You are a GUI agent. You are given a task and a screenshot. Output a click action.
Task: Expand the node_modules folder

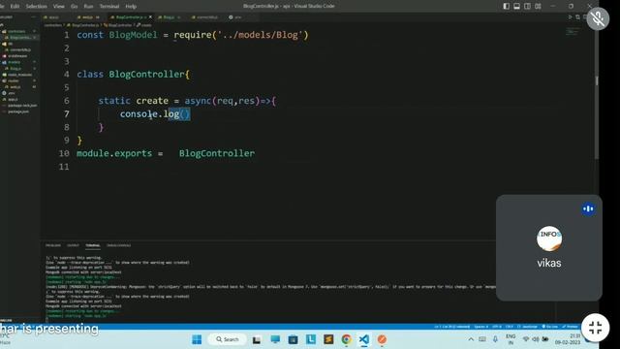[x=19, y=75]
